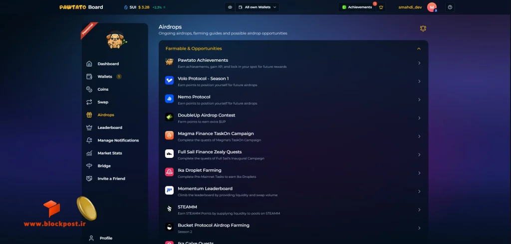The image size is (511, 244).
Task: Click the airdrop notification bell icon
Action: 423,28
